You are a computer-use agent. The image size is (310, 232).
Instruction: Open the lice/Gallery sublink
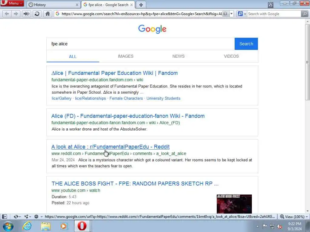click(61, 98)
